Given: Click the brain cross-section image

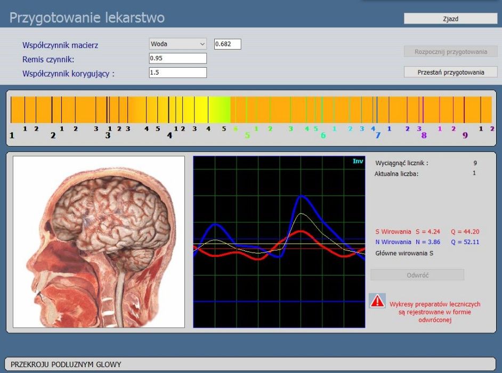Looking at the screenshot, I should pyautogui.click(x=99, y=242).
